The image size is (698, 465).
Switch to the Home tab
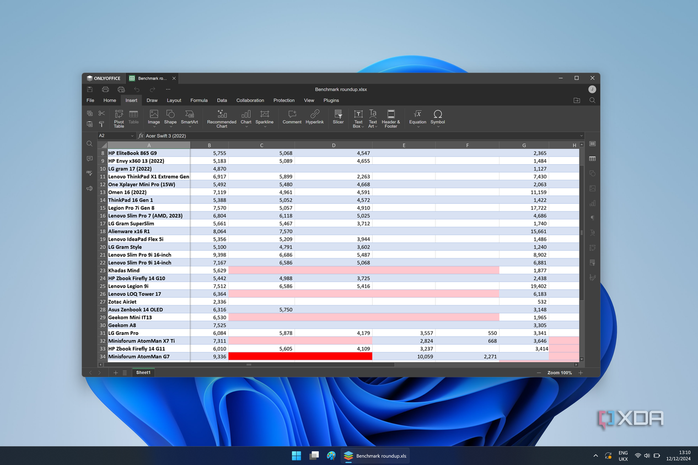point(110,100)
